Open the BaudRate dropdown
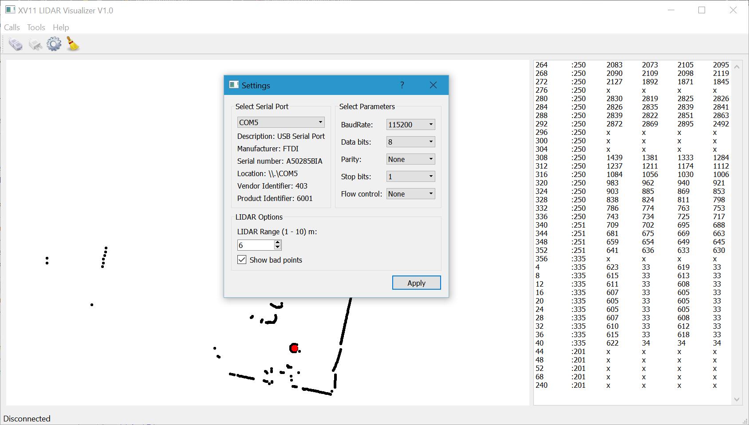The image size is (749, 425). tap(410, 125)
